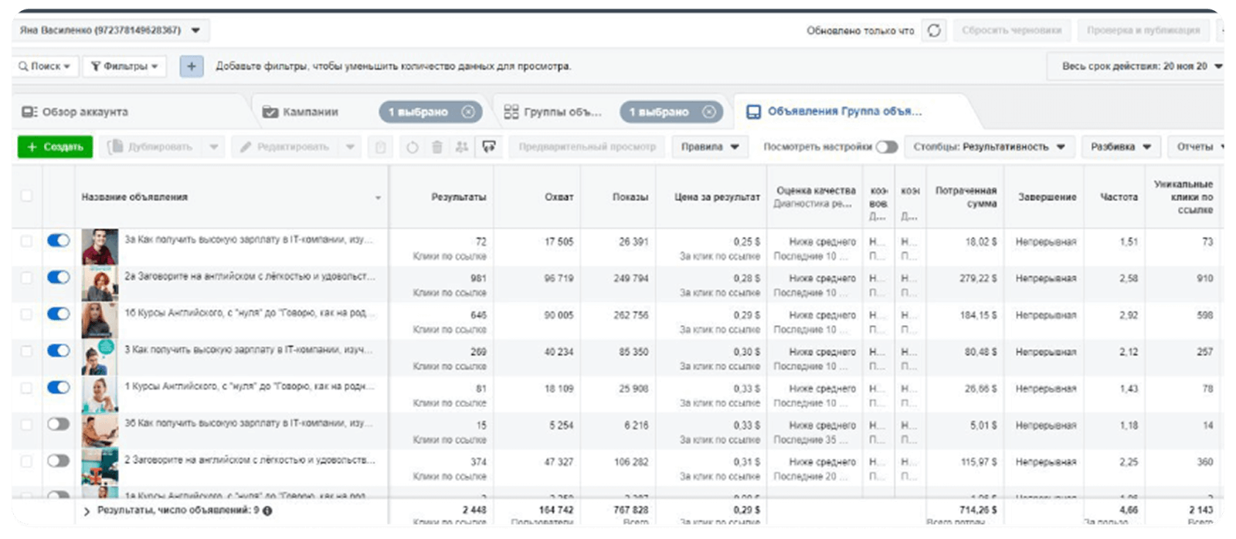Open the Поиск dropdown

tap(45, 66)
